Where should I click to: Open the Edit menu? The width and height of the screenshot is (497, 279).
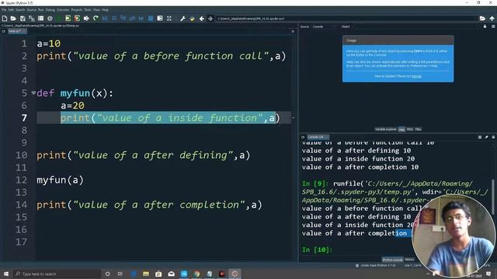(11, 10)
